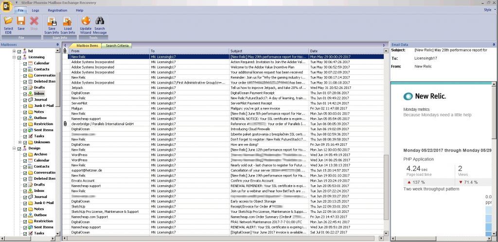Viewport: 498px width, 242px height.
Task: Select Jetpack email row
Action: pos(223,87)
